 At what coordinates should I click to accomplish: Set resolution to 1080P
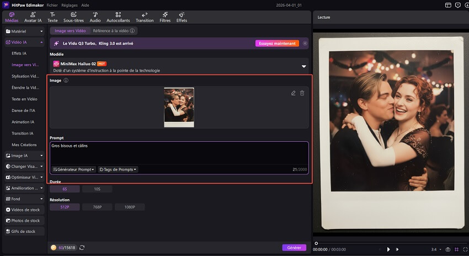point(130,207)
